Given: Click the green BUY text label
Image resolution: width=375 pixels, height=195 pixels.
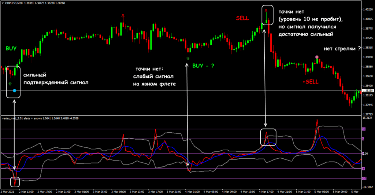Looking at the screenshot, I should point(11,48).
